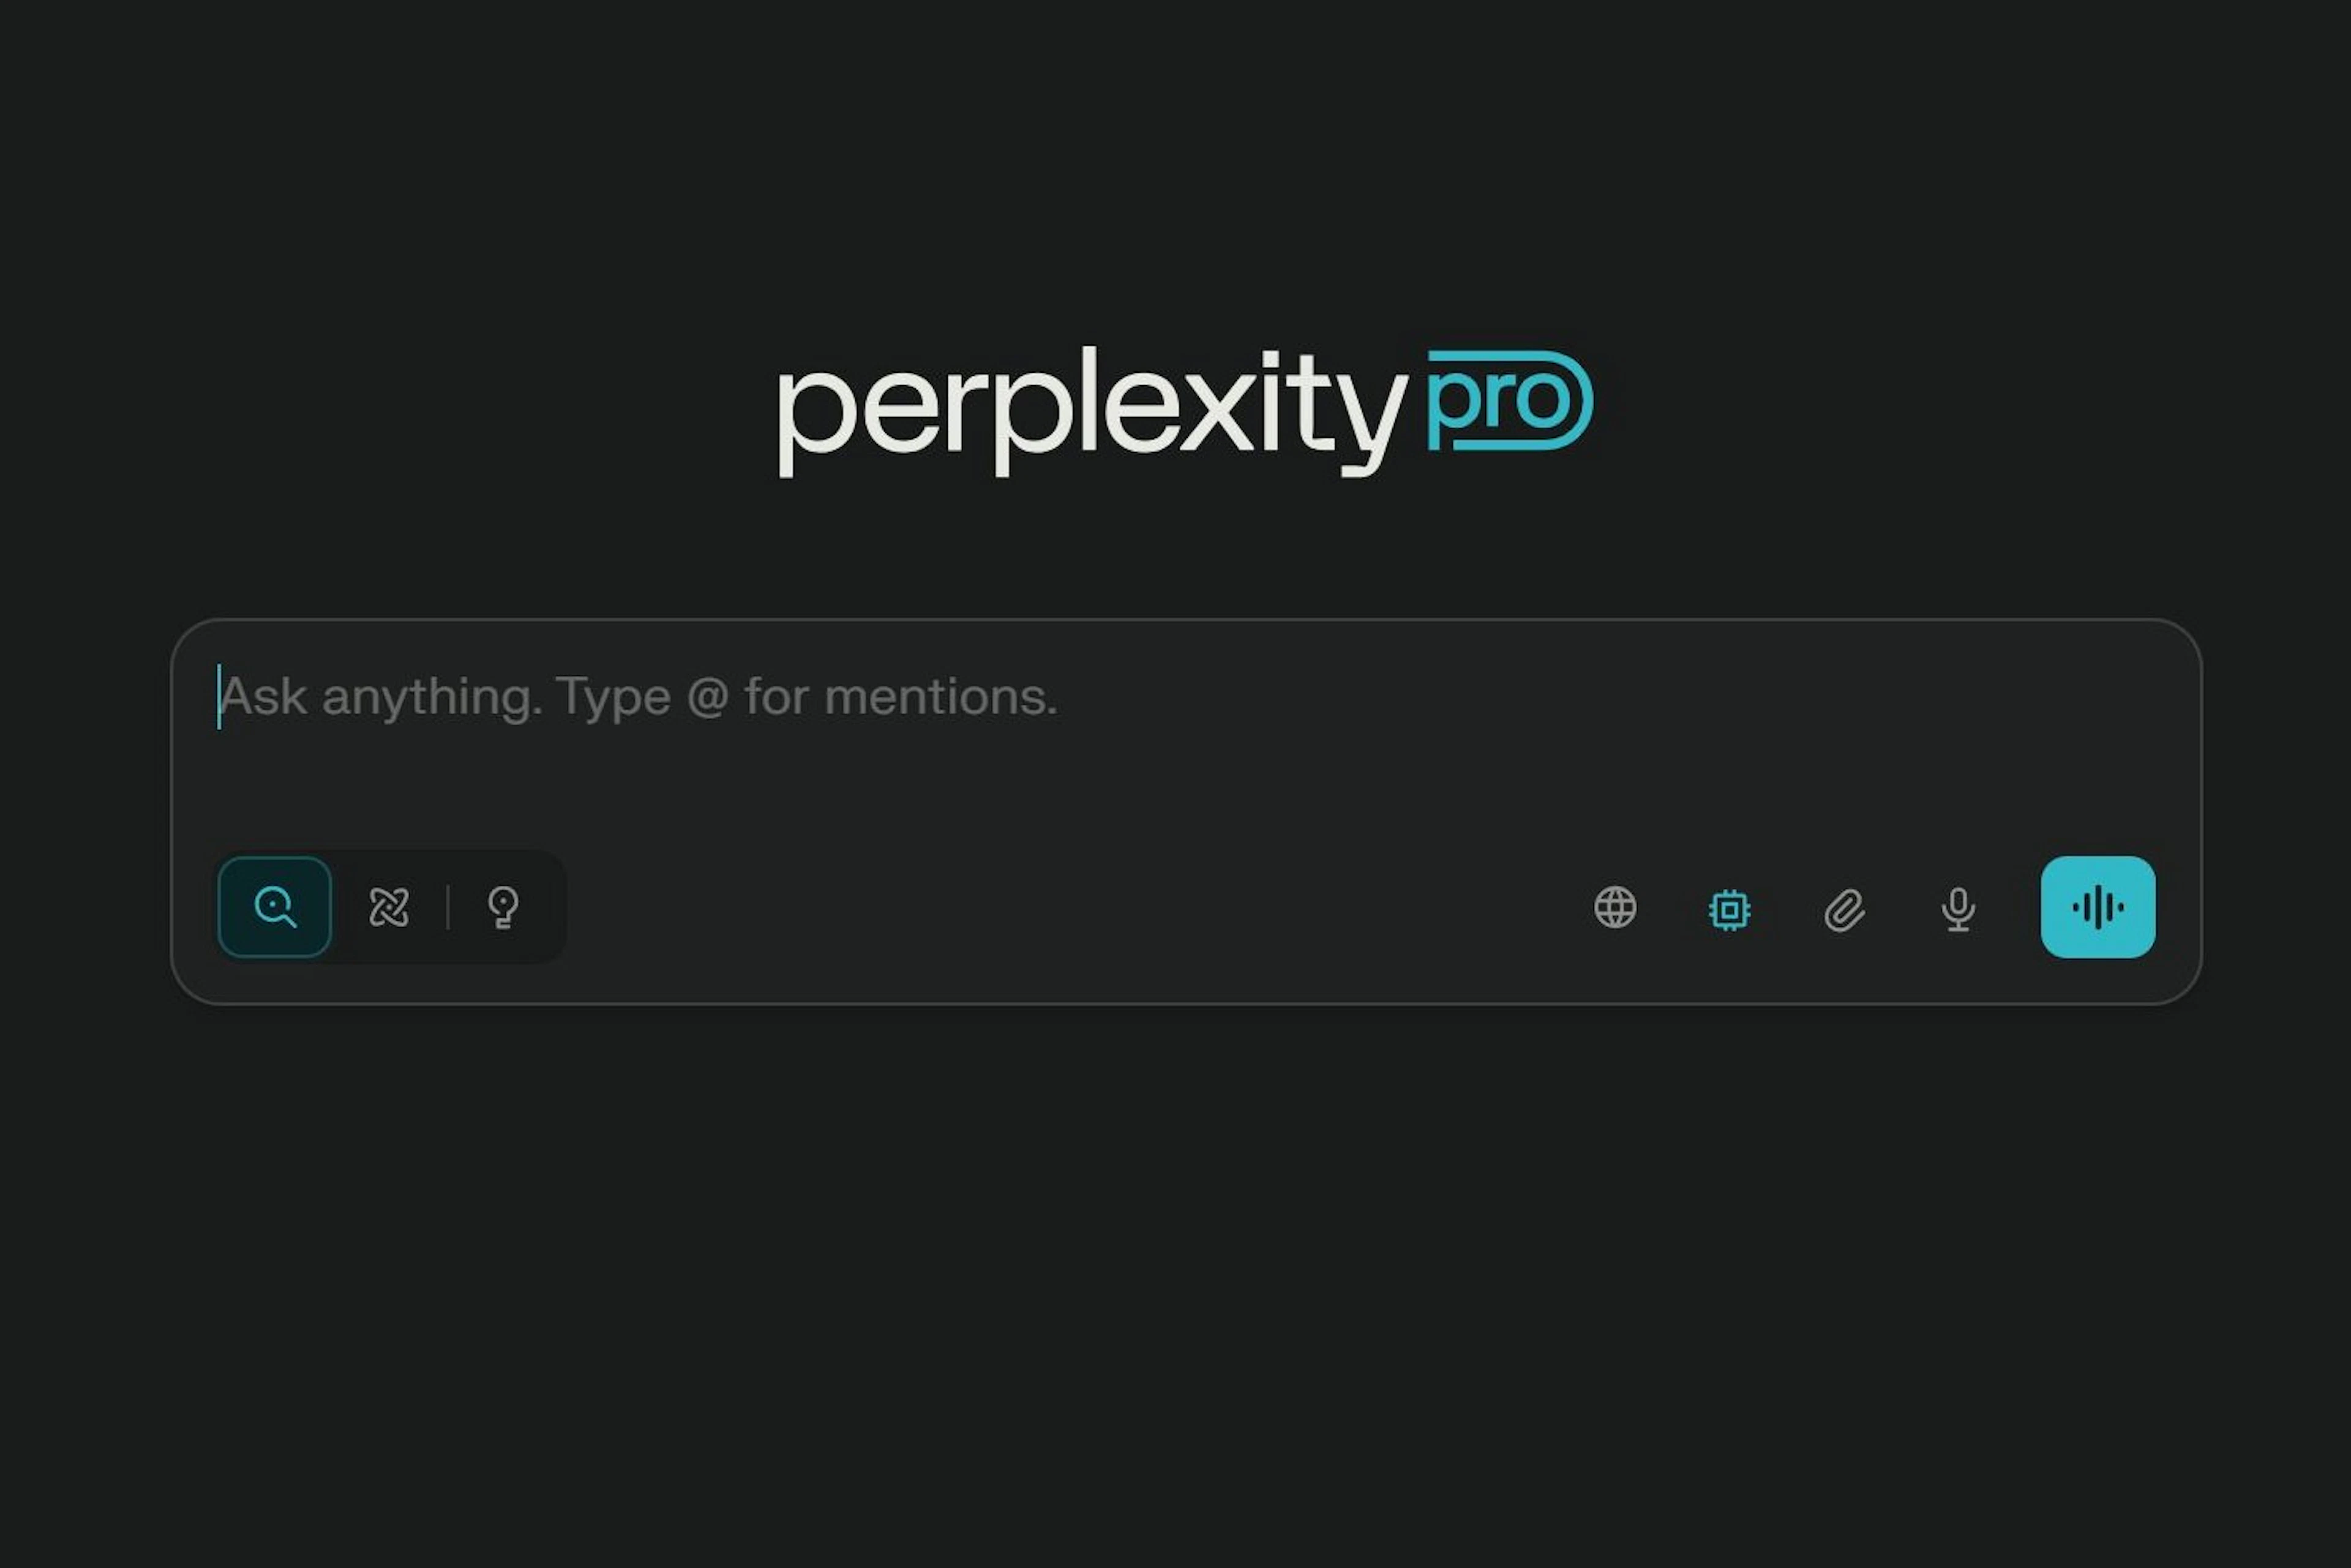Open the model chooser chip icon

(x=1729, y=910)
